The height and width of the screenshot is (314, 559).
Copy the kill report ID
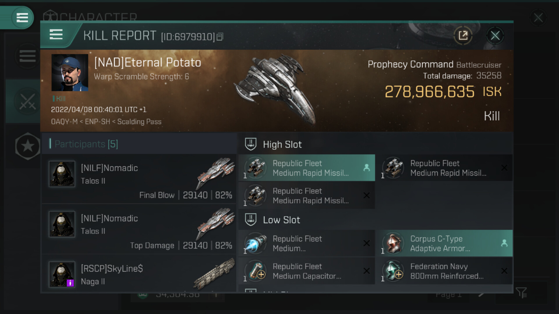pos(220,37)
